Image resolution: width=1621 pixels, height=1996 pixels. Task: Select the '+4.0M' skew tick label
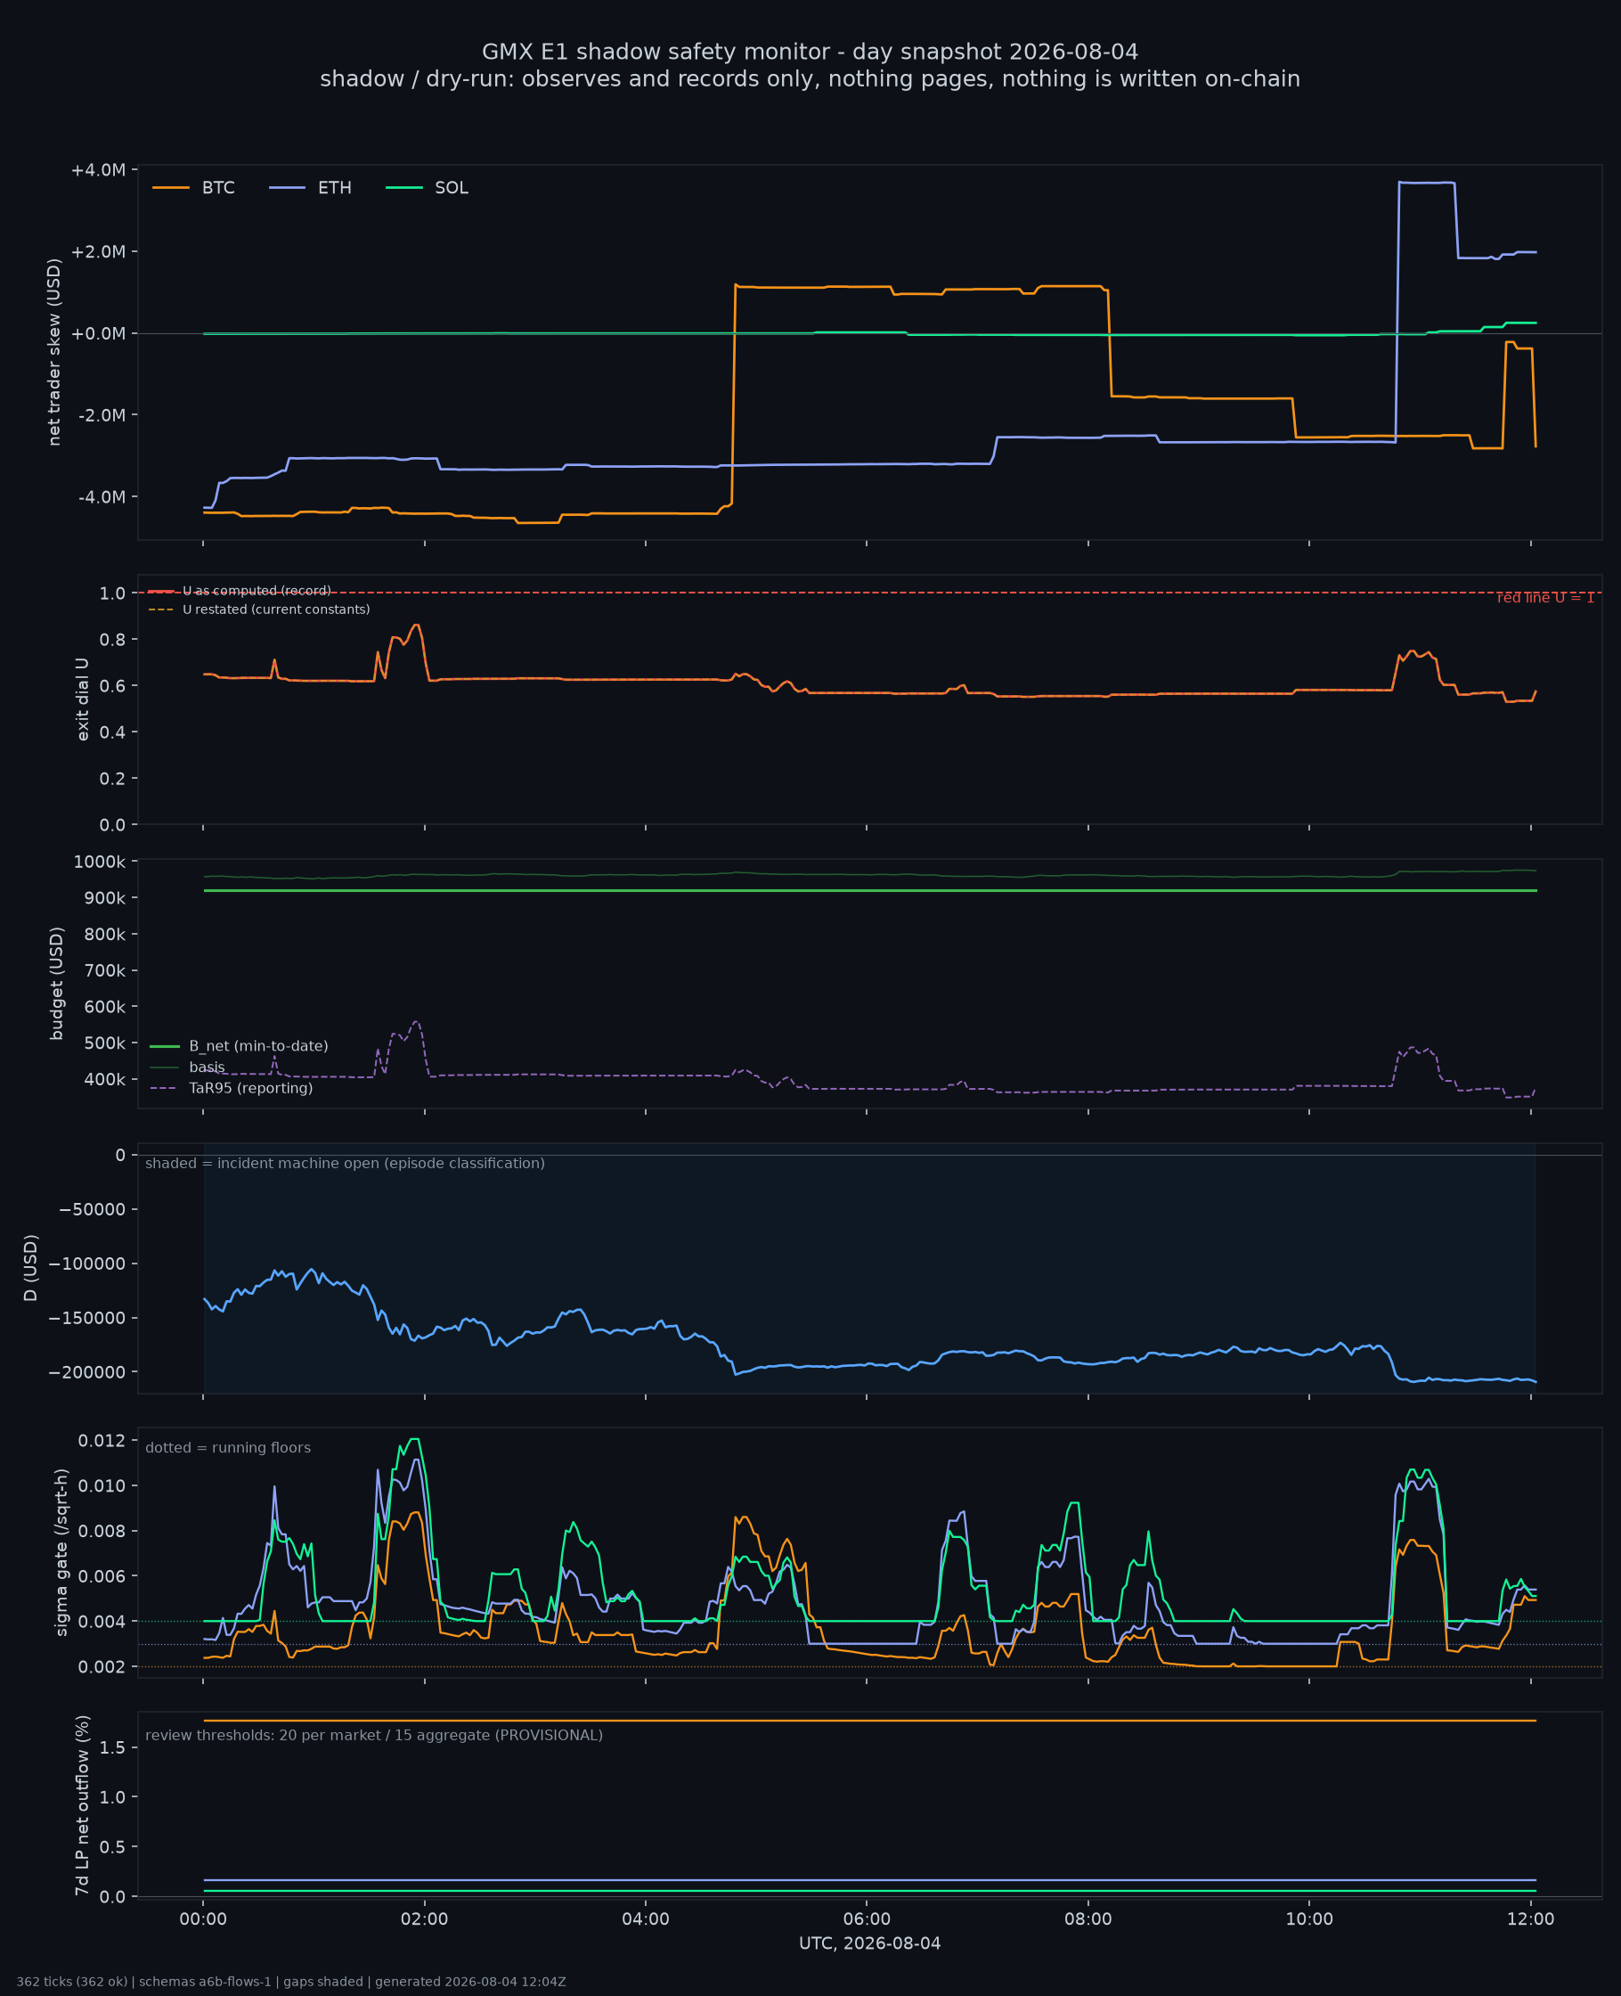tap(98, 170)
